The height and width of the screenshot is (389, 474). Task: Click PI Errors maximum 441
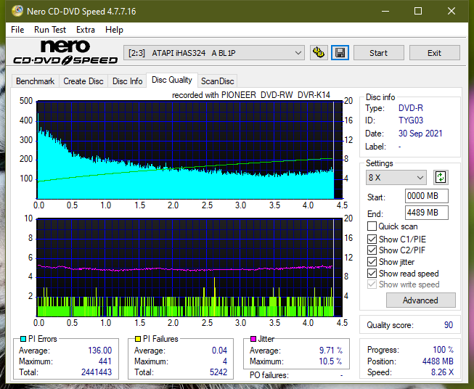(105, 361)
